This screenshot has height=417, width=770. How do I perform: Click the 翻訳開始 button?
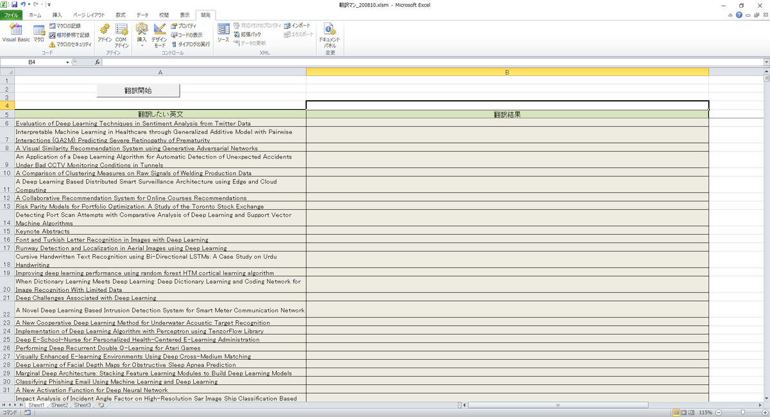point(138,90)
